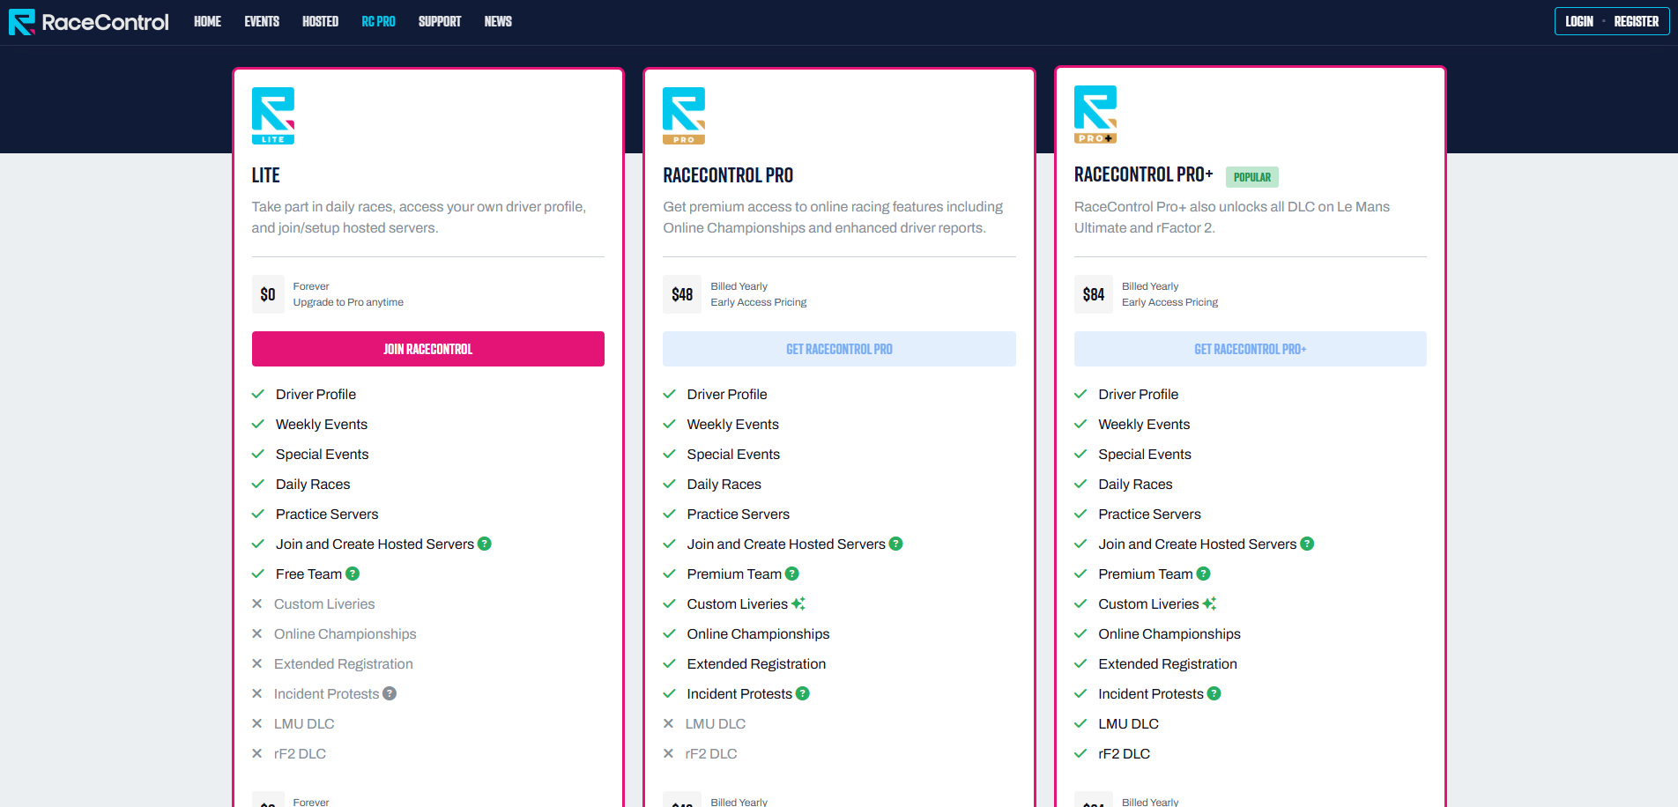Click the RaceControl Pro plan logo icon
1678x807 pixels.
coord(684,115)
